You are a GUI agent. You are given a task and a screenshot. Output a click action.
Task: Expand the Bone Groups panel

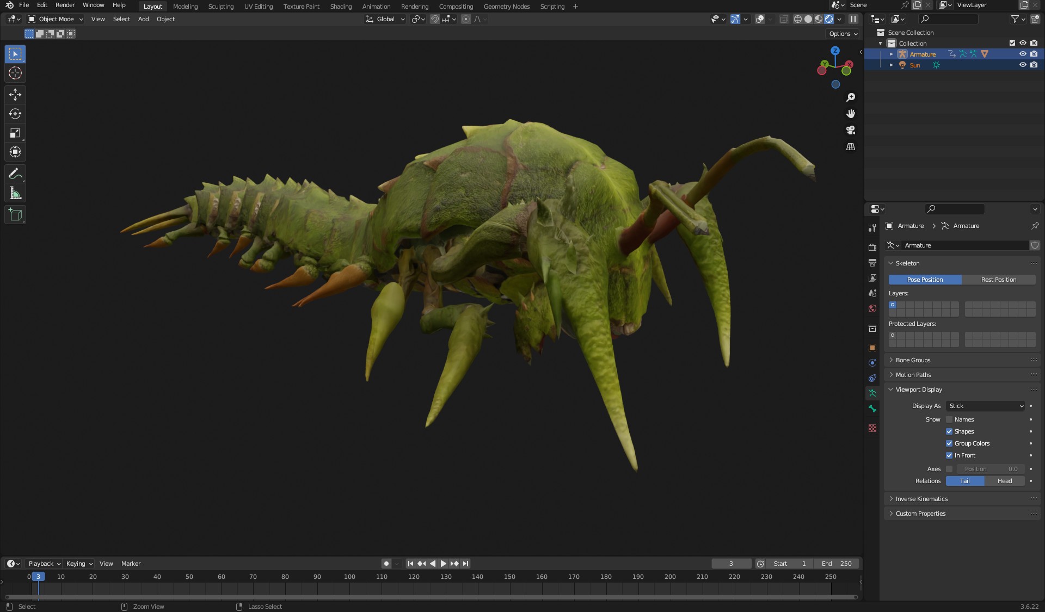point(913,360)
